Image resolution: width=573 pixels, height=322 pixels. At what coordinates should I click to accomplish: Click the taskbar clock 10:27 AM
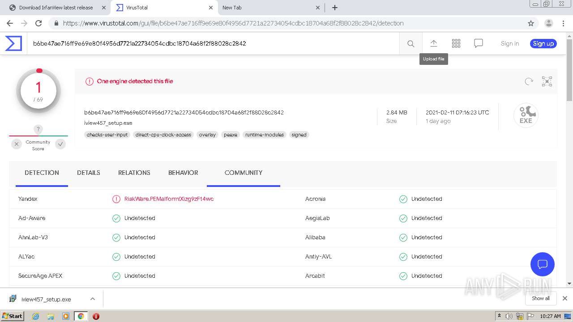[550, 316]
